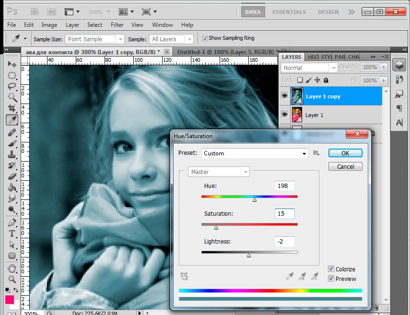Image resolution: width=410 pixels, height=315 pixels.
Task: Select the Pen tool
Action: (x=12, y=222)
